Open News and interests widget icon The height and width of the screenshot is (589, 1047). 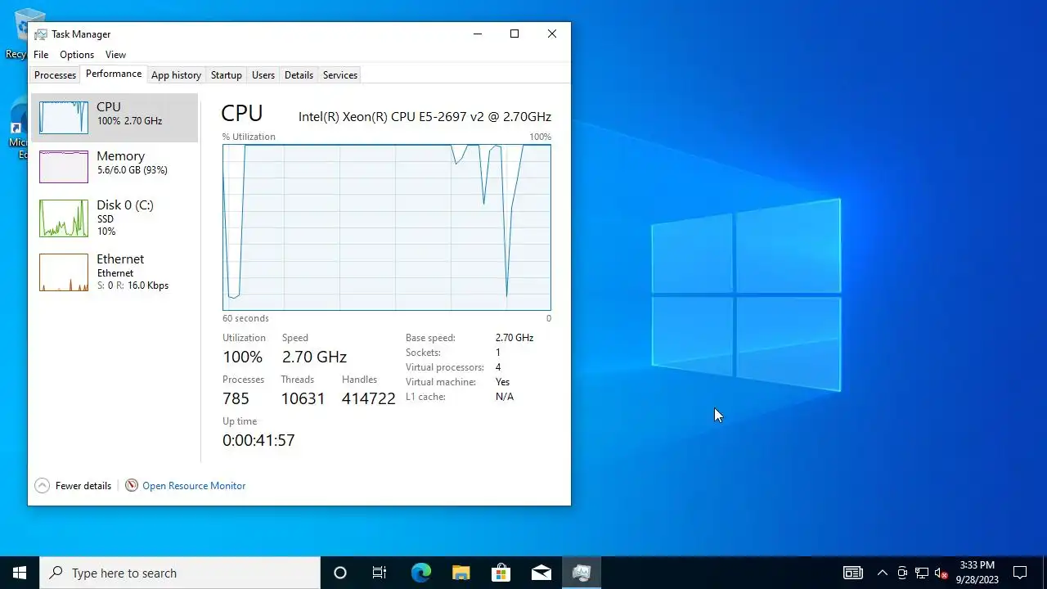coord(853,573)
